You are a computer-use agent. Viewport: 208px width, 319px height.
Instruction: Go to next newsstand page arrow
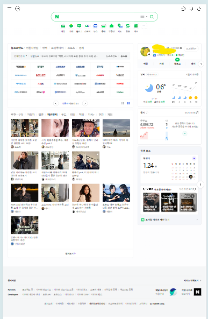(x=85, y=103)
